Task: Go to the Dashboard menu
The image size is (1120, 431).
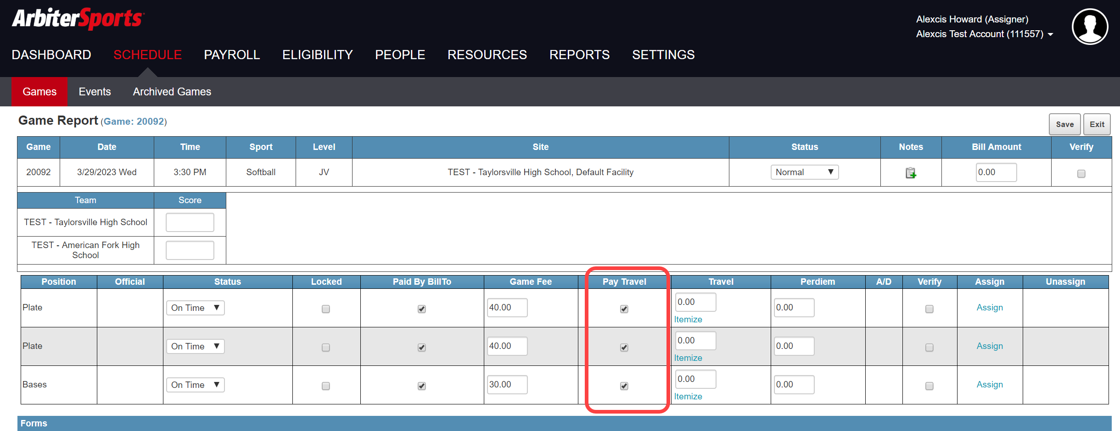Action: pyautogui.click(x=51, y=55)
